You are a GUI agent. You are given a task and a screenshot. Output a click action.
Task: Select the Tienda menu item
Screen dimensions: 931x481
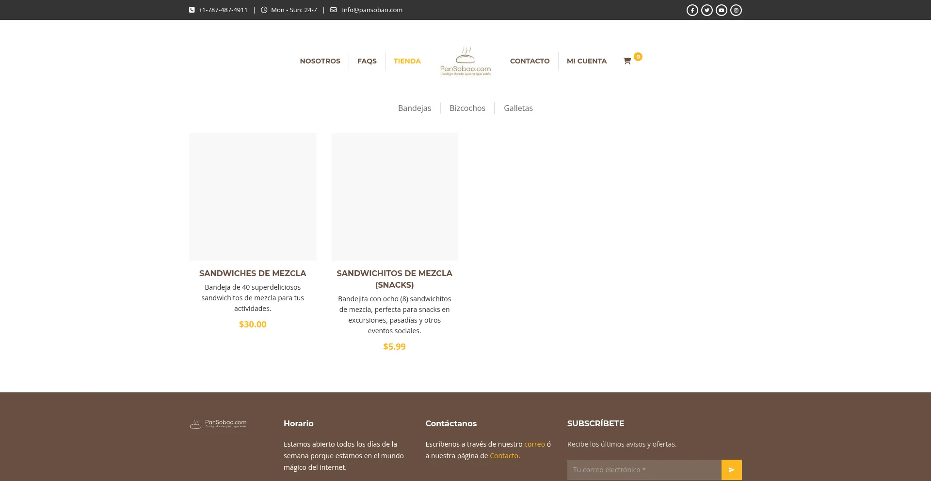coord(407,61)
